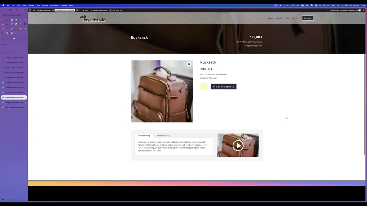Viewport: 367px width, 206px height.
Task: Click the comments bubble icon in admin bar
Action: tap(77, 10)
